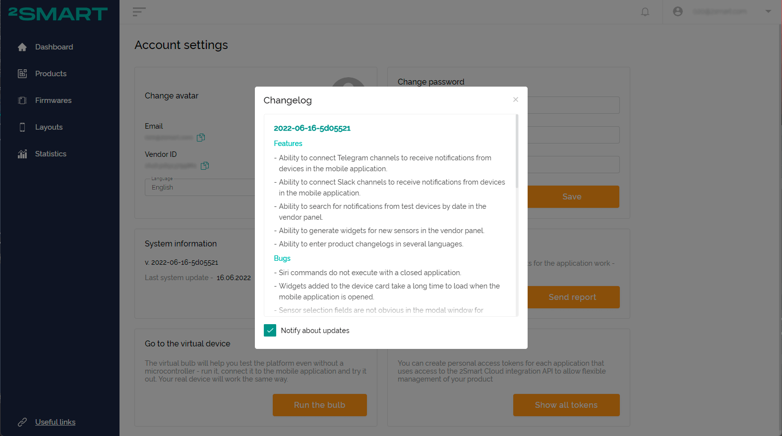The height and width of the screenshot is (436, 782).
Task: Click the Firmwares chip icon
Action: [x=22, y=100]
